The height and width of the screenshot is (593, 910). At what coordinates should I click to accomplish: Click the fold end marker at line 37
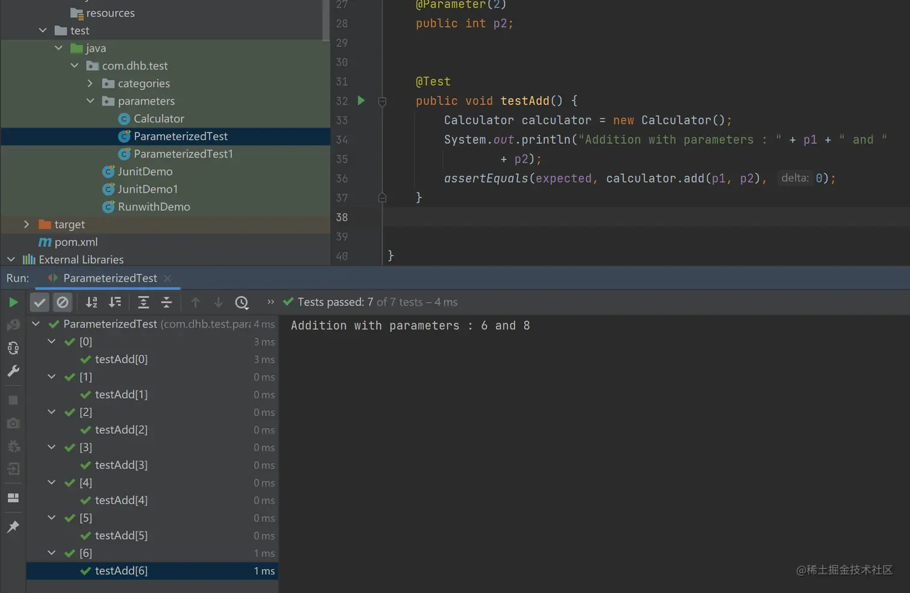coord(382,197)
